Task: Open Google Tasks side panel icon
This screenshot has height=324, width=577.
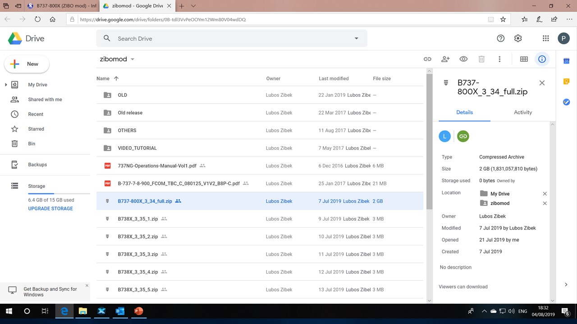Action: tap(567, 102)
